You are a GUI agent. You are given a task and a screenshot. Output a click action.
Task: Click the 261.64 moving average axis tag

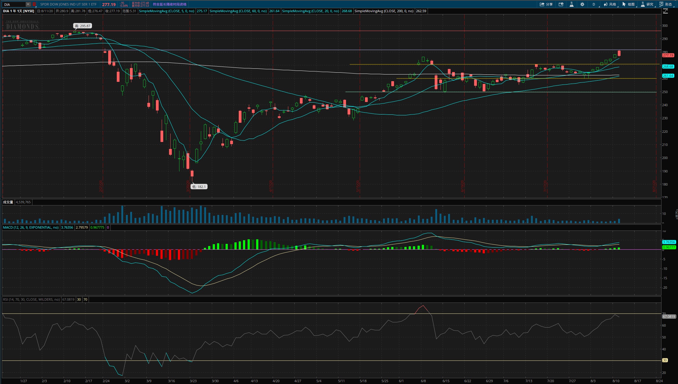(668, 76)
